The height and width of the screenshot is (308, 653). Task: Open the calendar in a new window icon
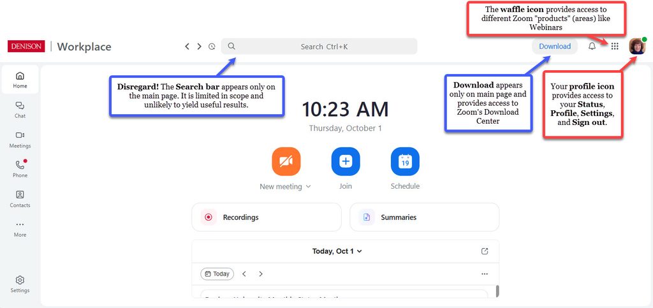[485, 251]
